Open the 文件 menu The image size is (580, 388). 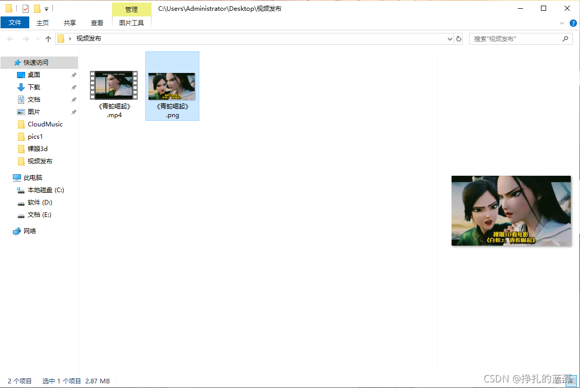click(x=15, y=23)
